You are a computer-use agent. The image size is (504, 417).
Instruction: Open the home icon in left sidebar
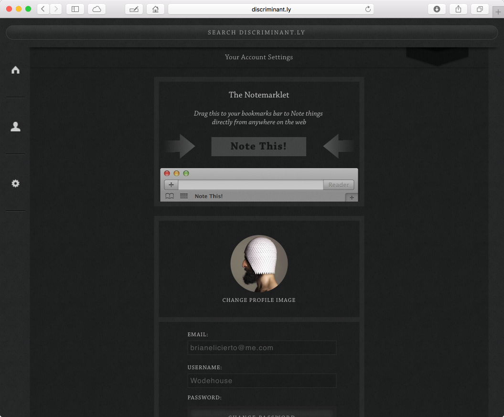pyautogui.click(x=15, y=70)
